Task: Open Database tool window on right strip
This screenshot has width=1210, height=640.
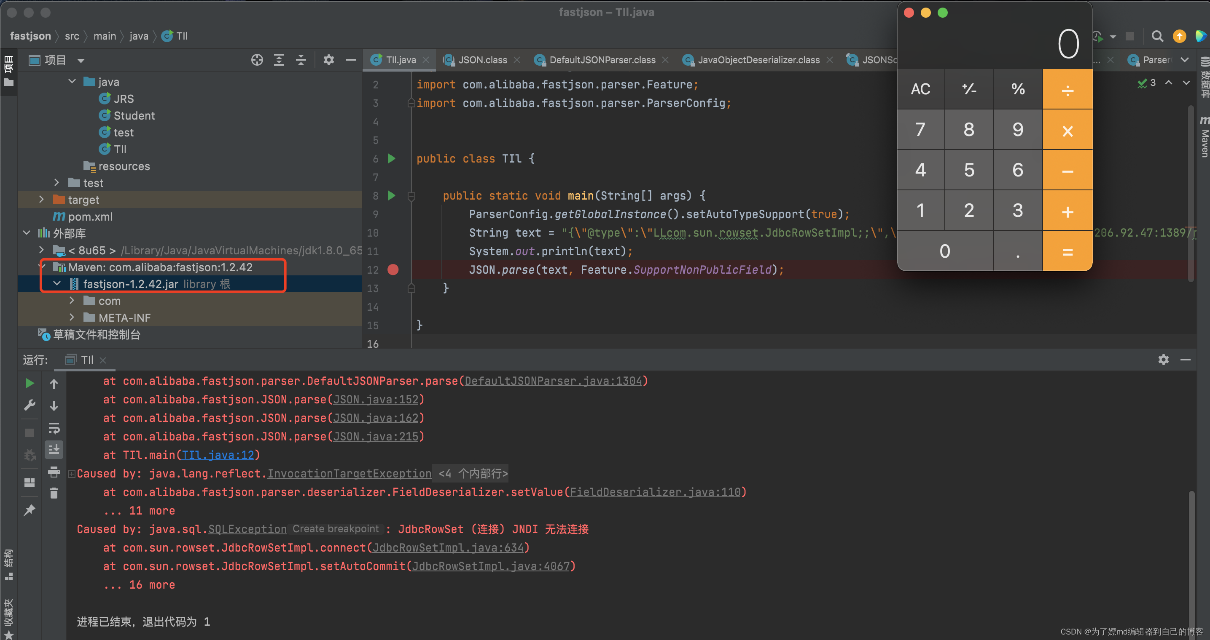Action: coord(1204,77)
